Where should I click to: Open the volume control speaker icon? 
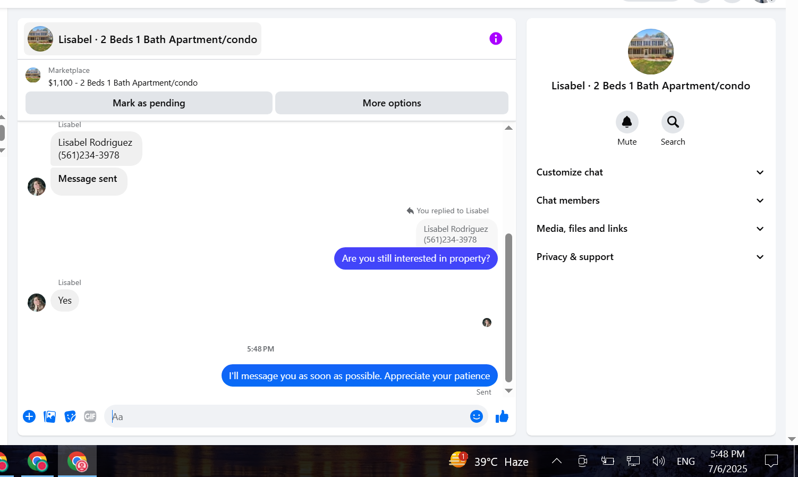point(658,461)
